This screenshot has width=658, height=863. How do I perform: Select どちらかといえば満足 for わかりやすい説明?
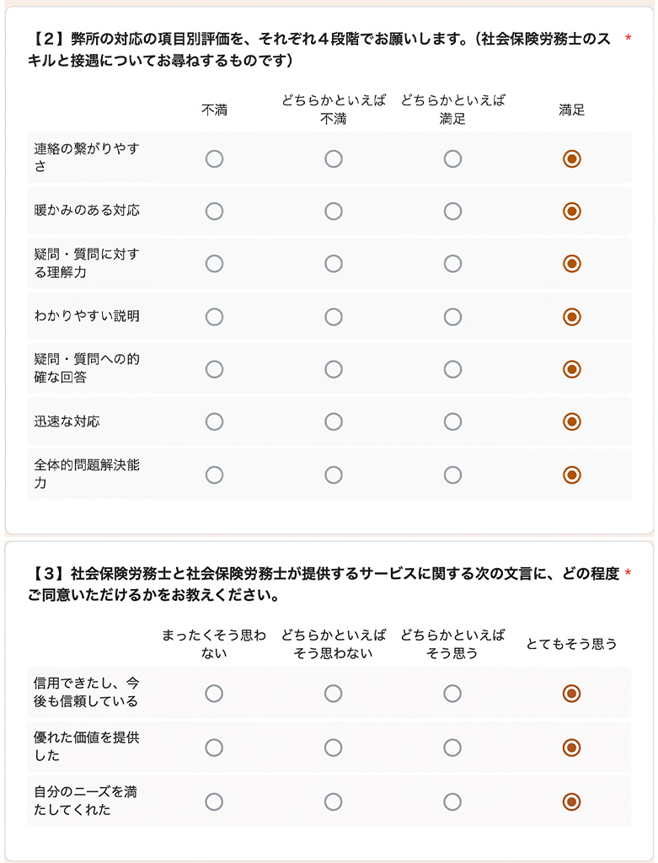click(452, 317)
